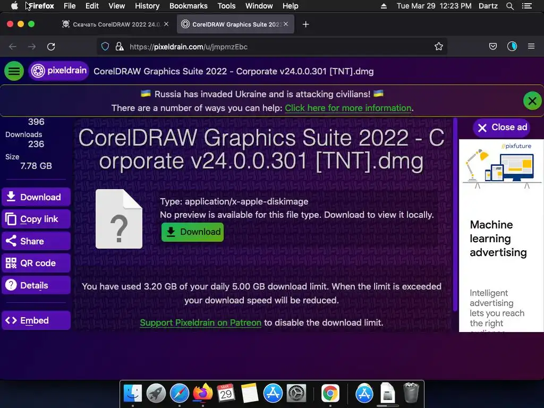Open the Help menu
Screen dimensions: 544x408
pyautogui.click(x=291, y=6)
